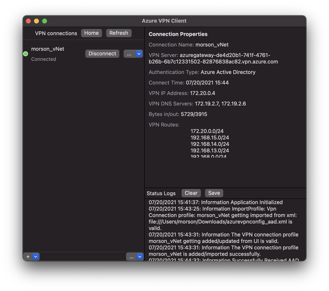This screenshot has height=291, width=329.
Task: Expand the dropdown arrow beside plus button
Action: click(36, 257)
